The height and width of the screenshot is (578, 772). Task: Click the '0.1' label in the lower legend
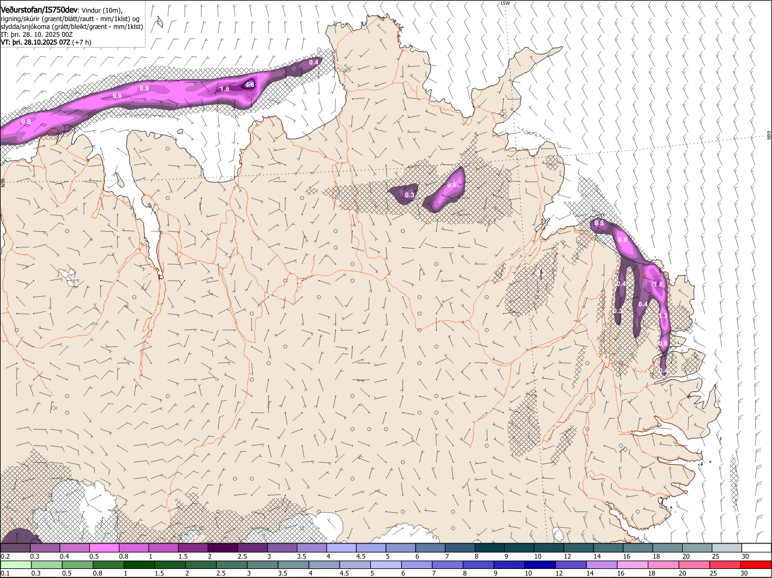point(5,573)
